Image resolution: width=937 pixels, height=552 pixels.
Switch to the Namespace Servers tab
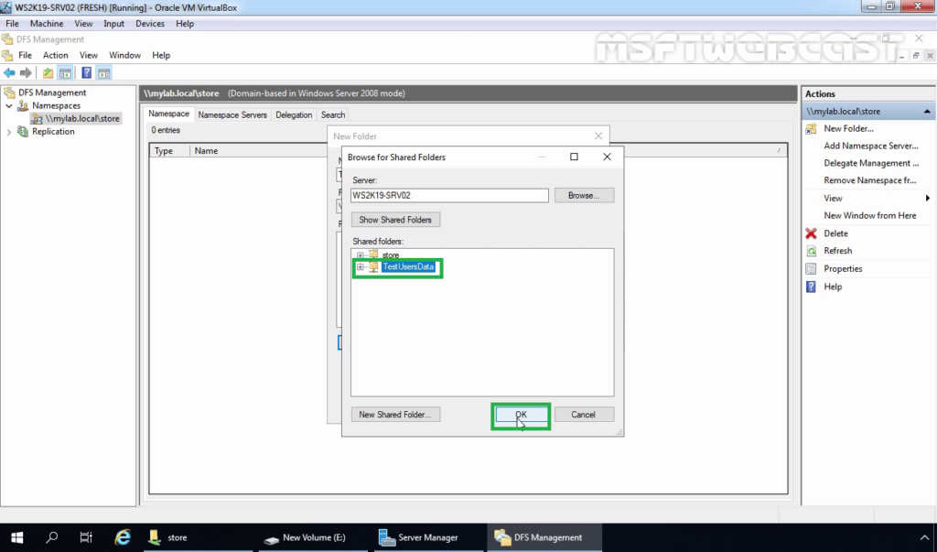click(232, 114)
